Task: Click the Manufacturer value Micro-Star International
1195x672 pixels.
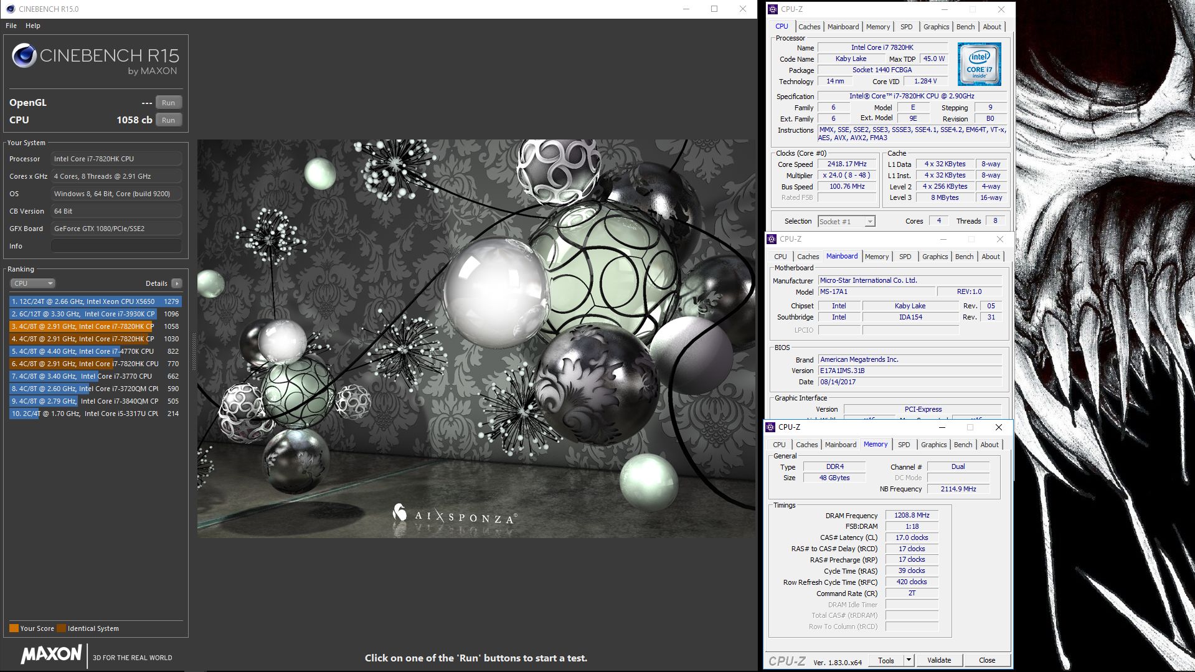Action: point(910,280)
